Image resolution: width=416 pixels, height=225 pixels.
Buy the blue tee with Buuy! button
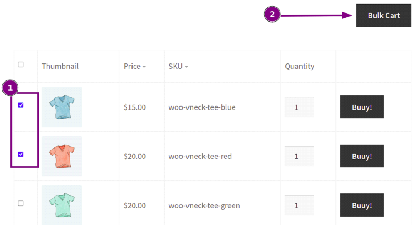[362, 107]
